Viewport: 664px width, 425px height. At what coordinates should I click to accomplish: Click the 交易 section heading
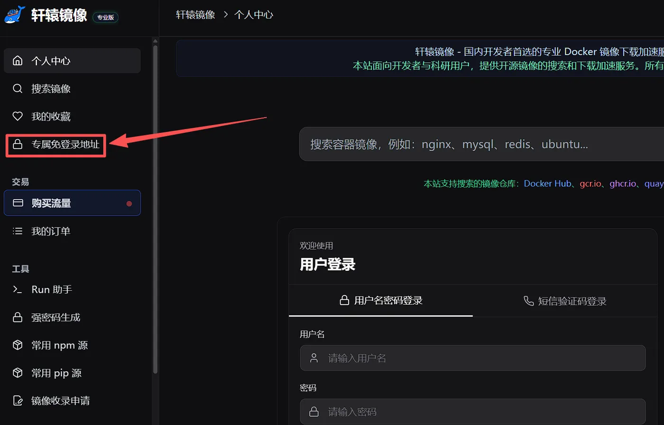tap(20, 182)
